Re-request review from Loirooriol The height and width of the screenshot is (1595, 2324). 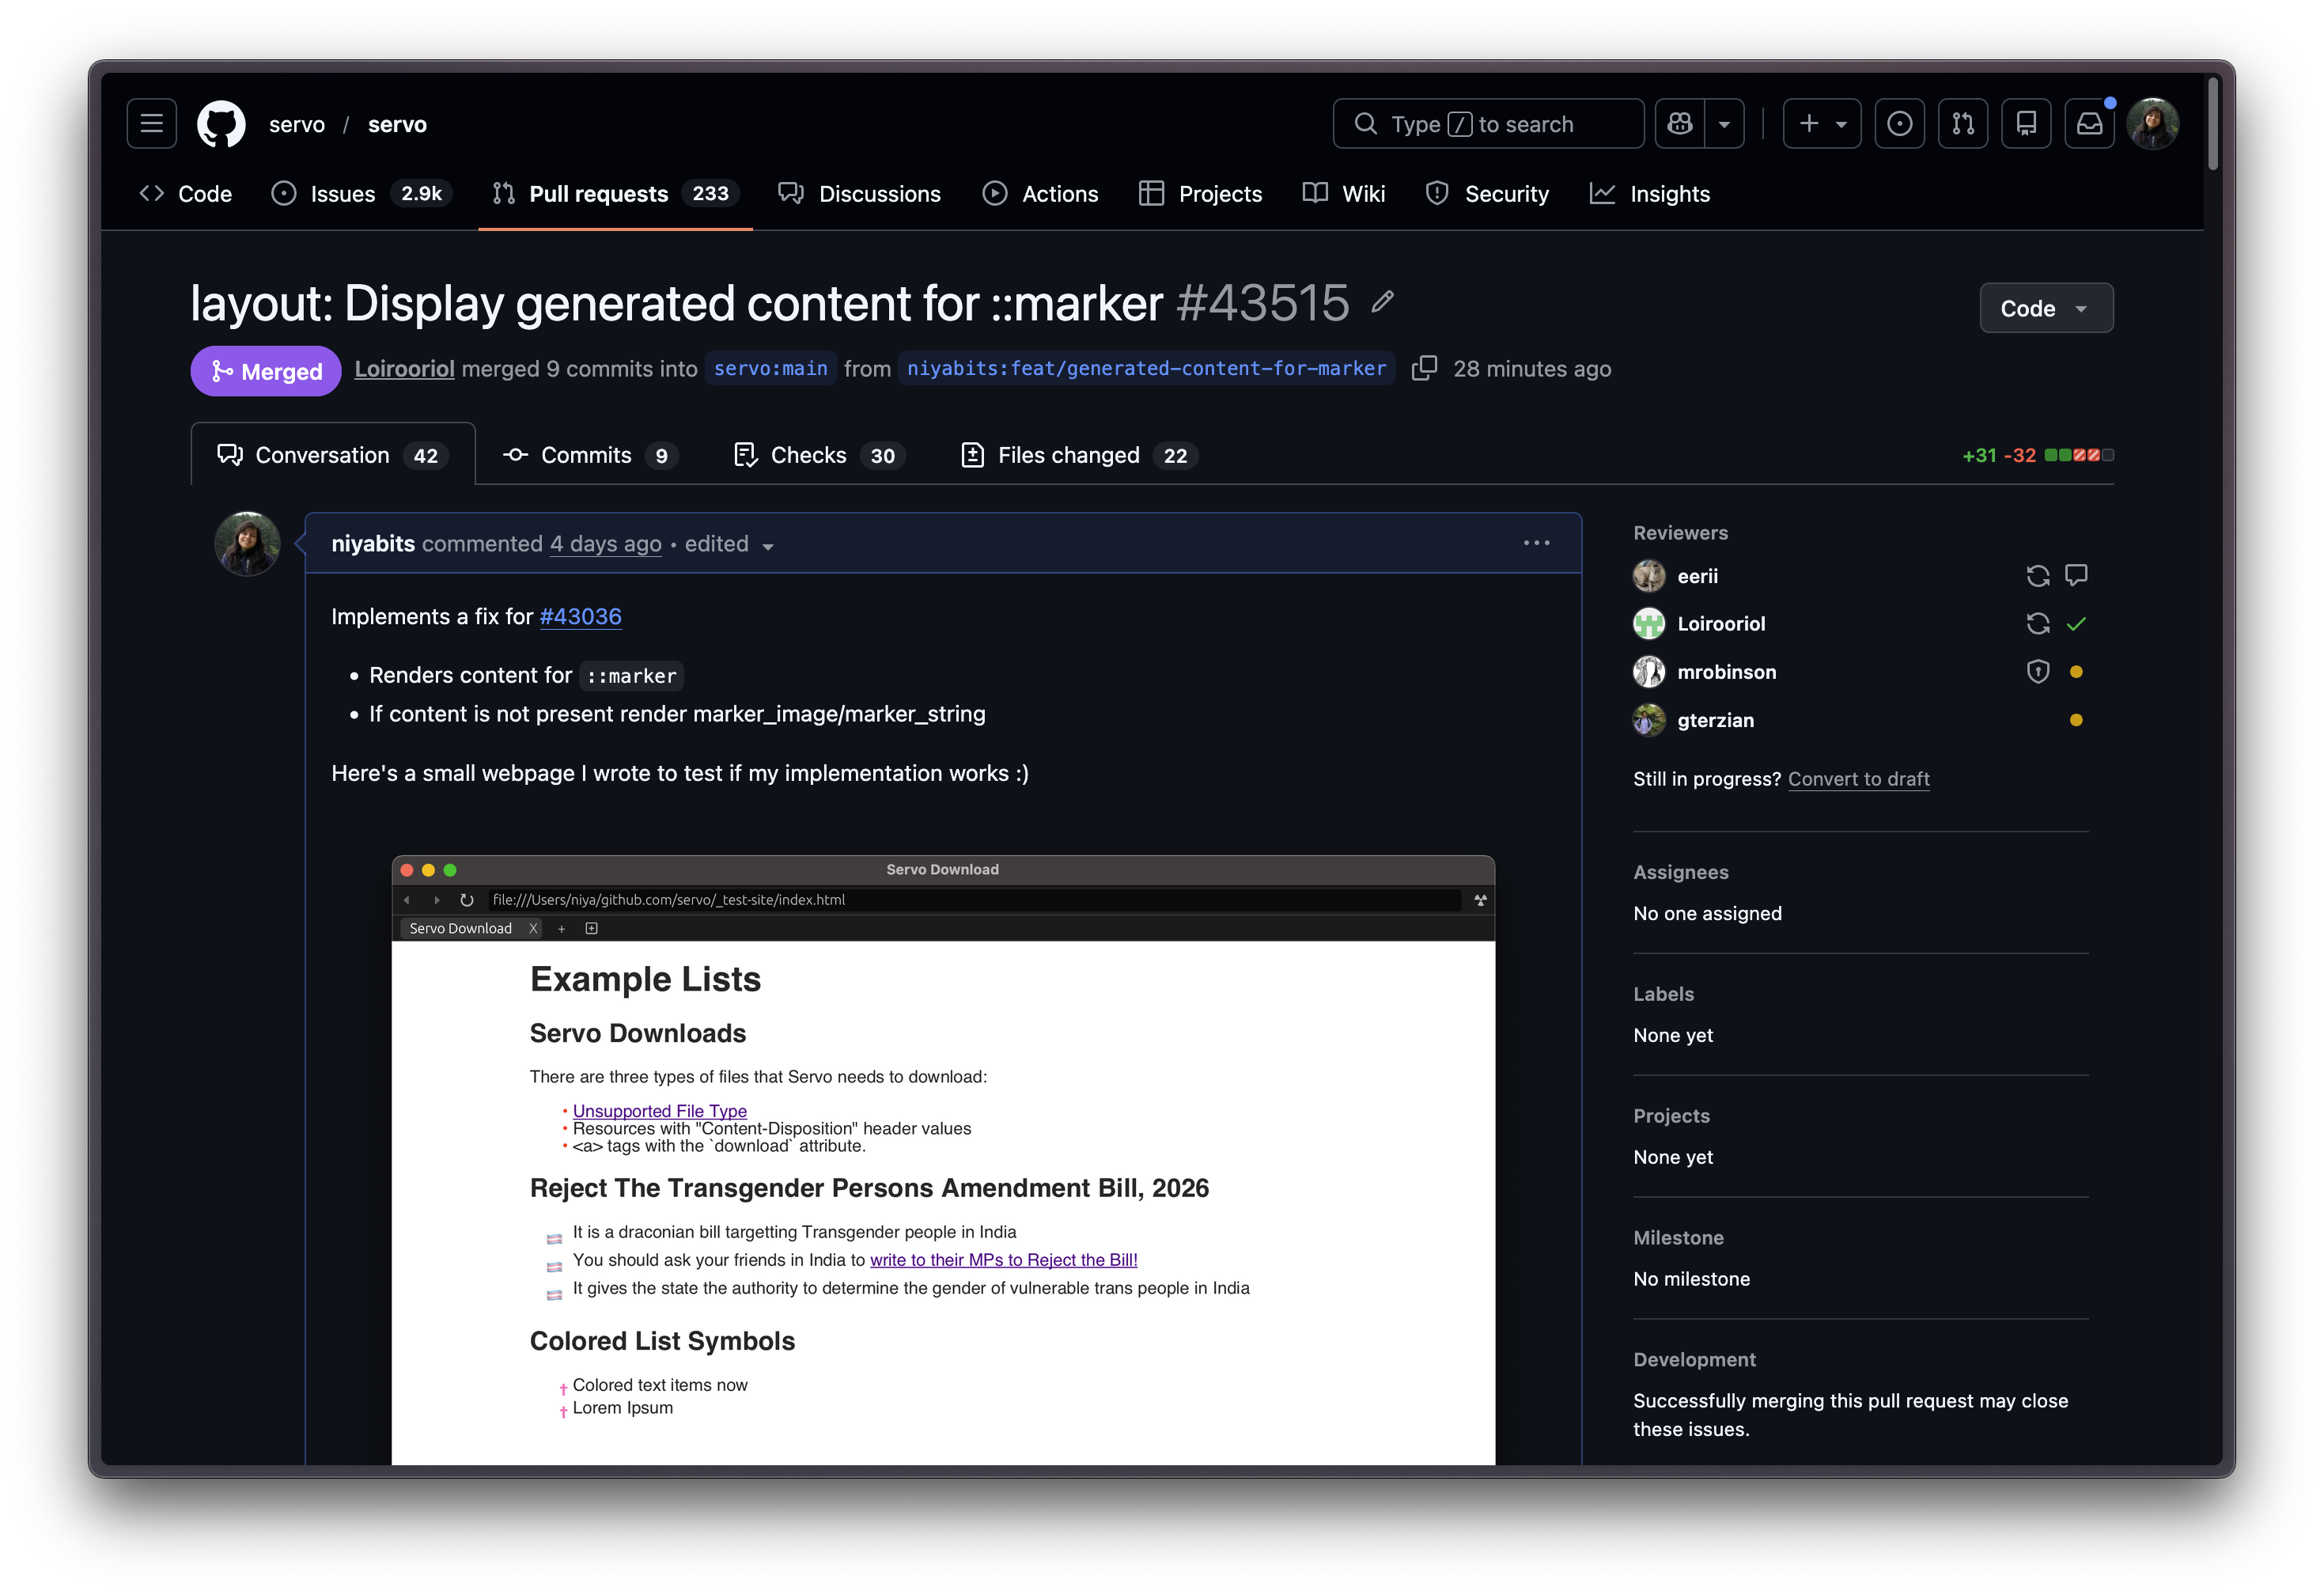click(x=2038, y=624)
